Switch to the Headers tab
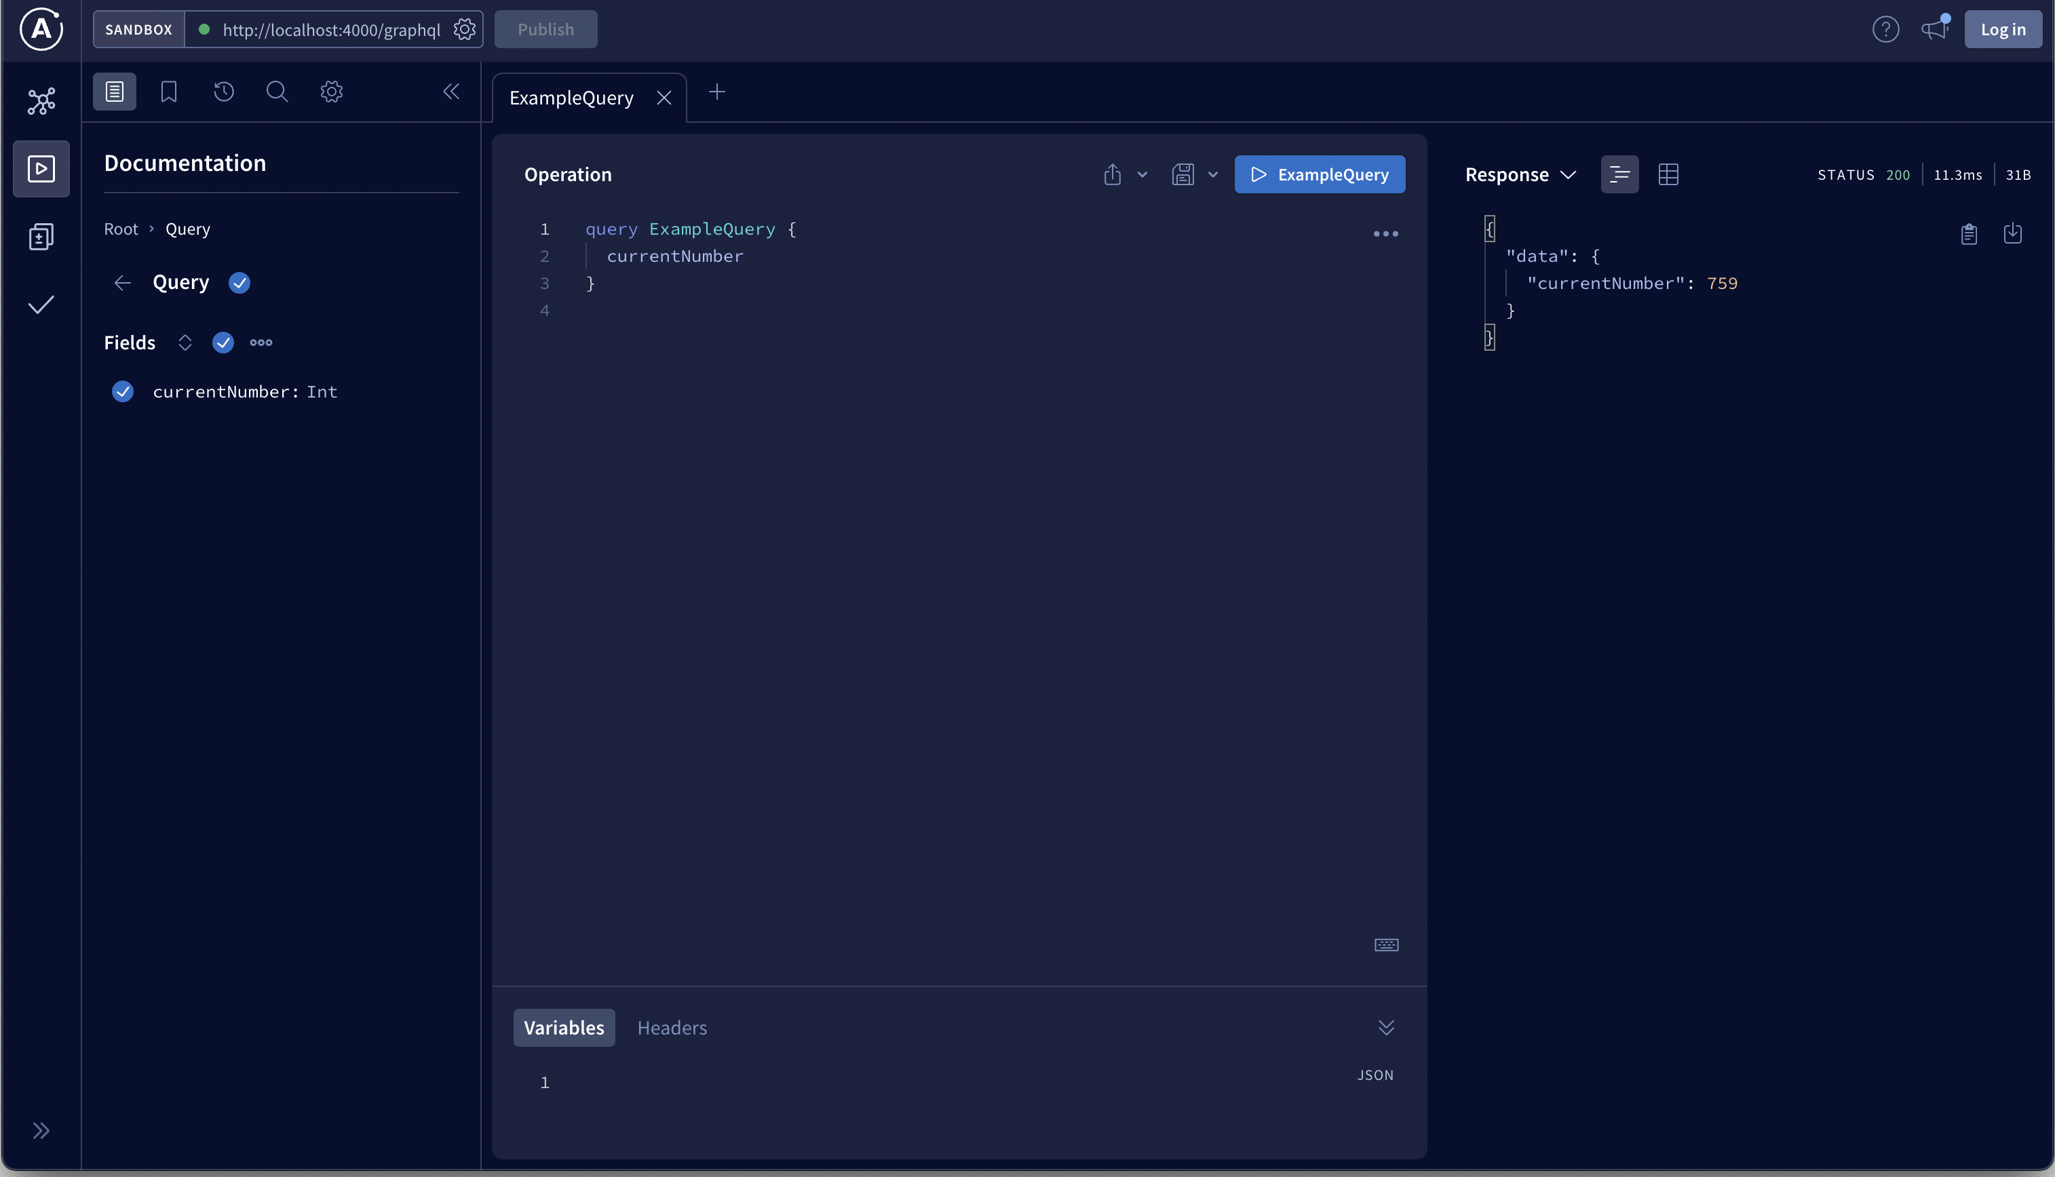 [x=671, y=1028]
